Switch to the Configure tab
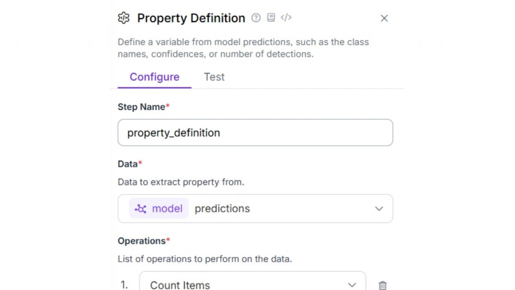 click(154, 77)
